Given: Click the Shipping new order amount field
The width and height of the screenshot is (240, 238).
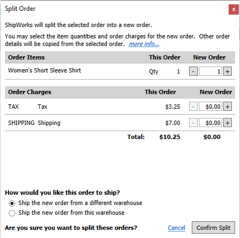Looking at the screenshot, I should [210, 123].
